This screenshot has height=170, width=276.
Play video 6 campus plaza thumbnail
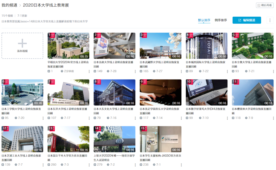click(x=22, y=92)
